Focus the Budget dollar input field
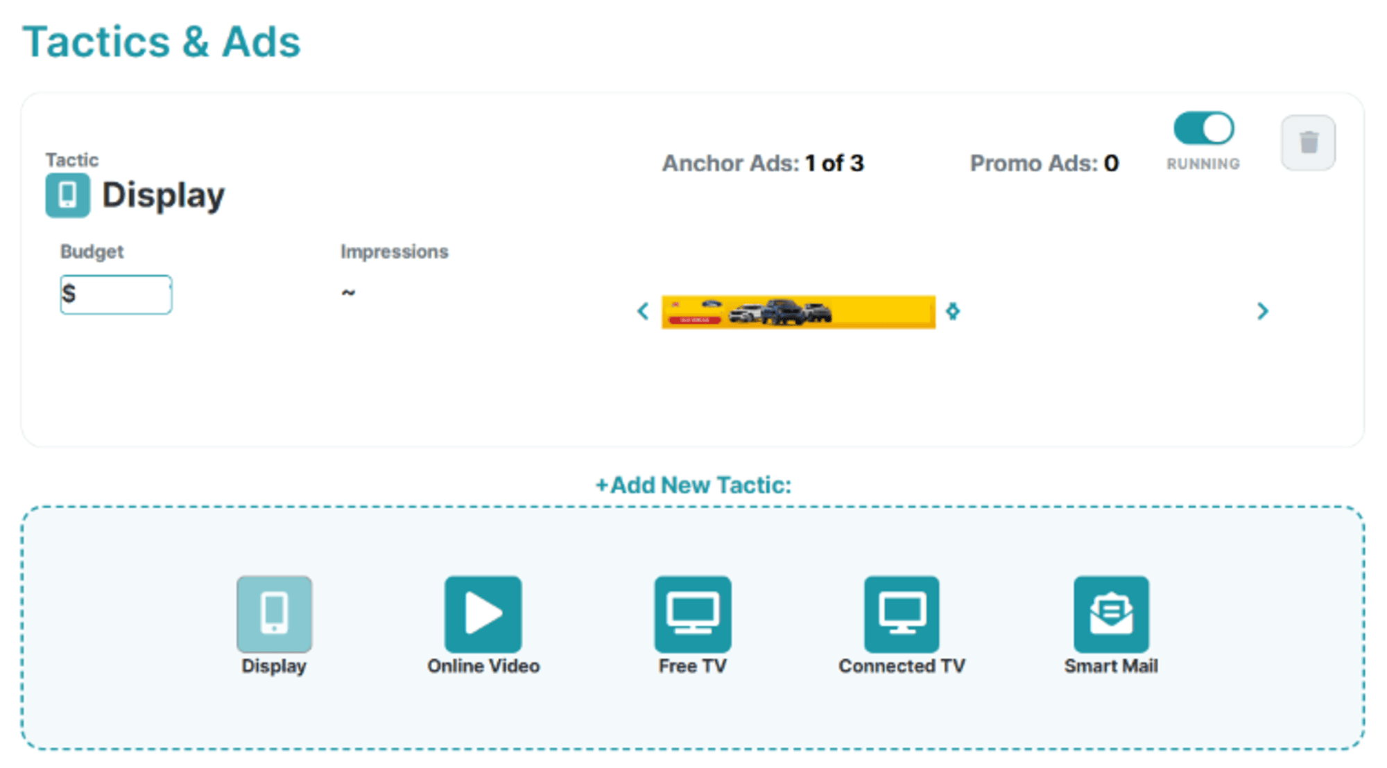1387x768 pixels. tap(118, 295)
